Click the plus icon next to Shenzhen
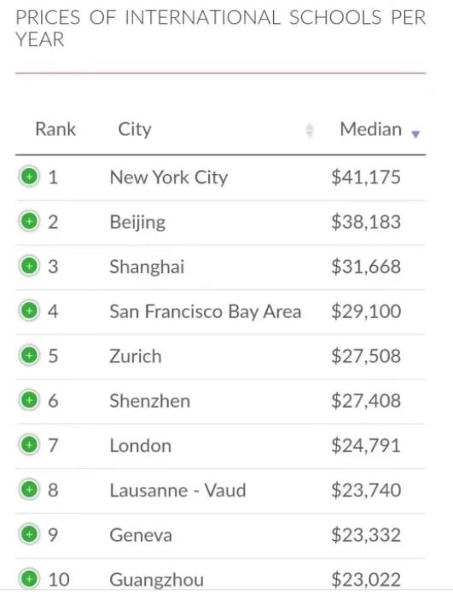 point(29,400)
